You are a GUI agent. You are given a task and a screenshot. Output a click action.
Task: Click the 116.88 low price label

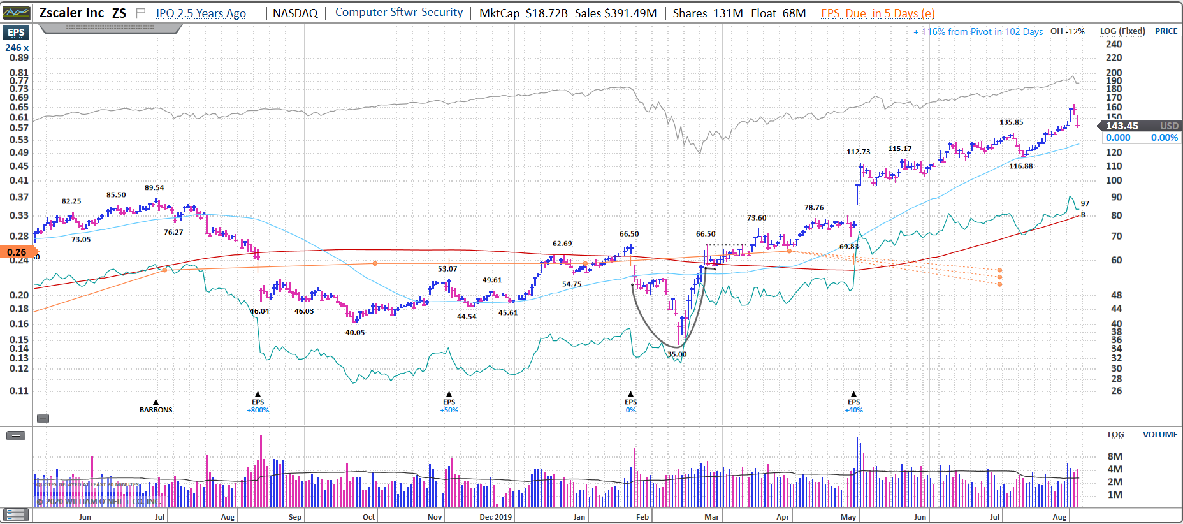(x=1021, y=166)
